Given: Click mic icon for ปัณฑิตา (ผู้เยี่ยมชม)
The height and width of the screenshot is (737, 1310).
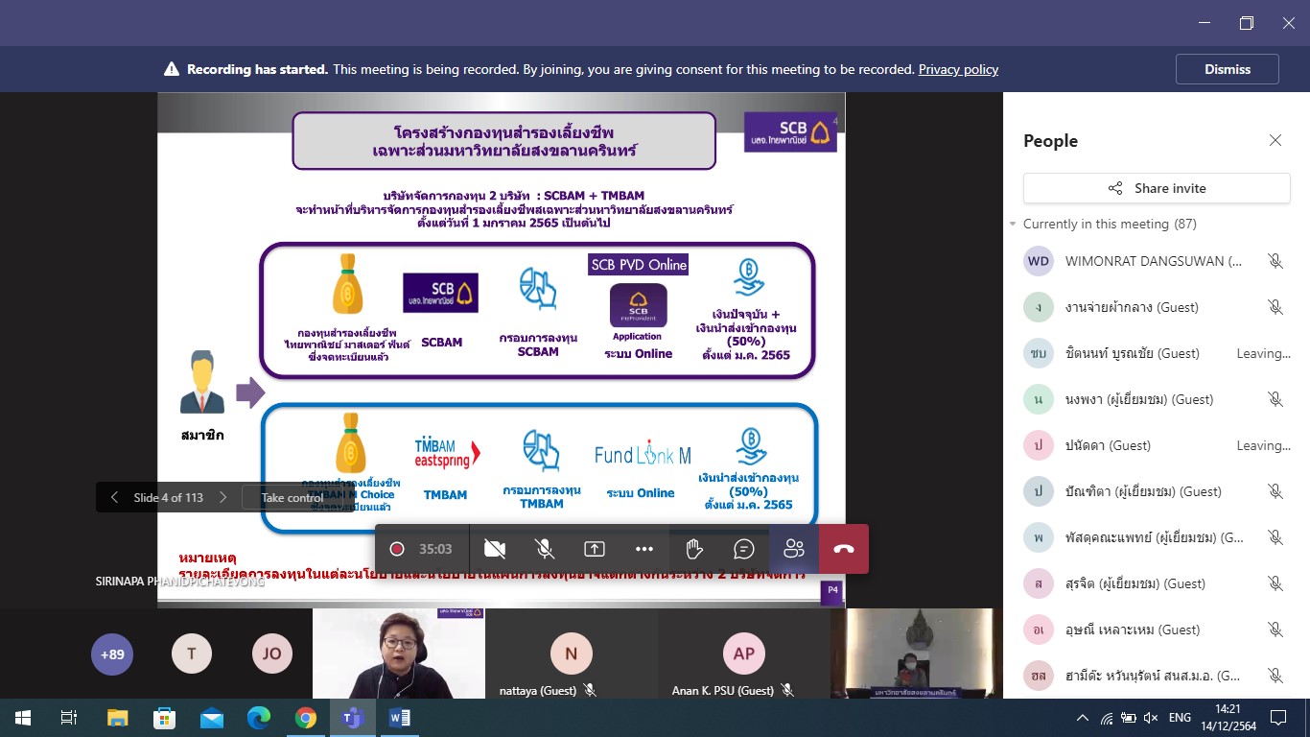Looking at the screenshot, I should 1275,491.
